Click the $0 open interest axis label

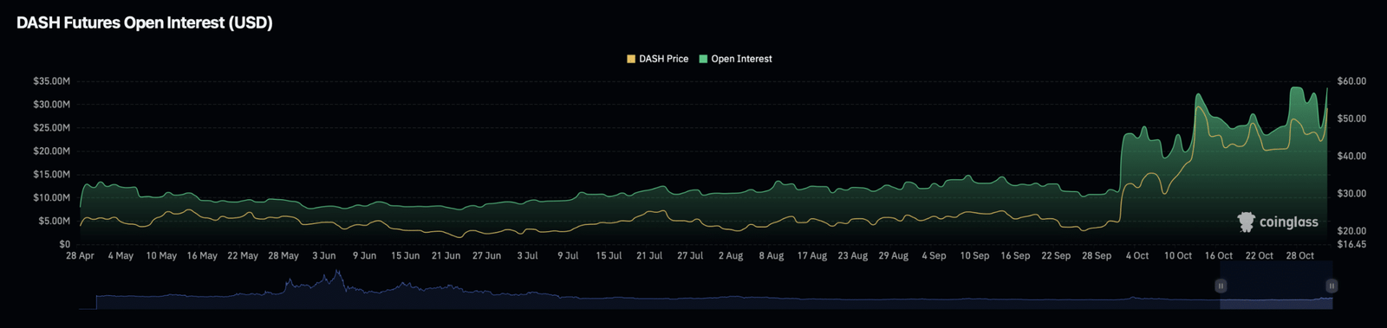tap(64, 245)
